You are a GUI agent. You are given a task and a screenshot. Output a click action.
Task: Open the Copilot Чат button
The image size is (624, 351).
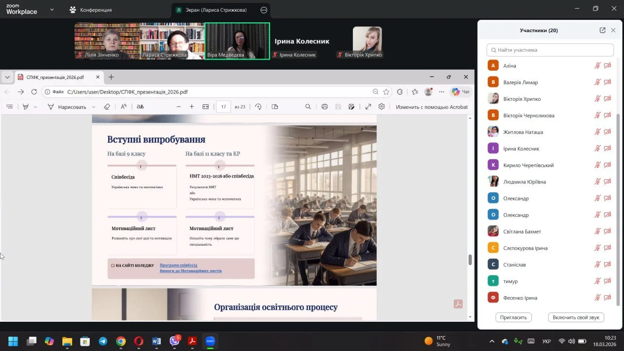pyautogui.click(x=460, y=92)
